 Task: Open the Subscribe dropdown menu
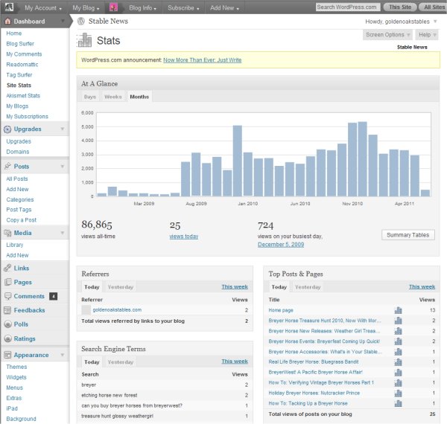[183, 8]
